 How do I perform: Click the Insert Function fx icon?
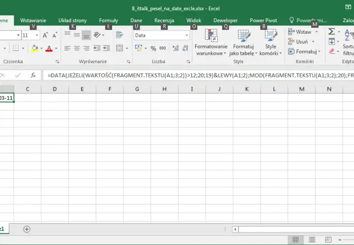tap(33, 75)
